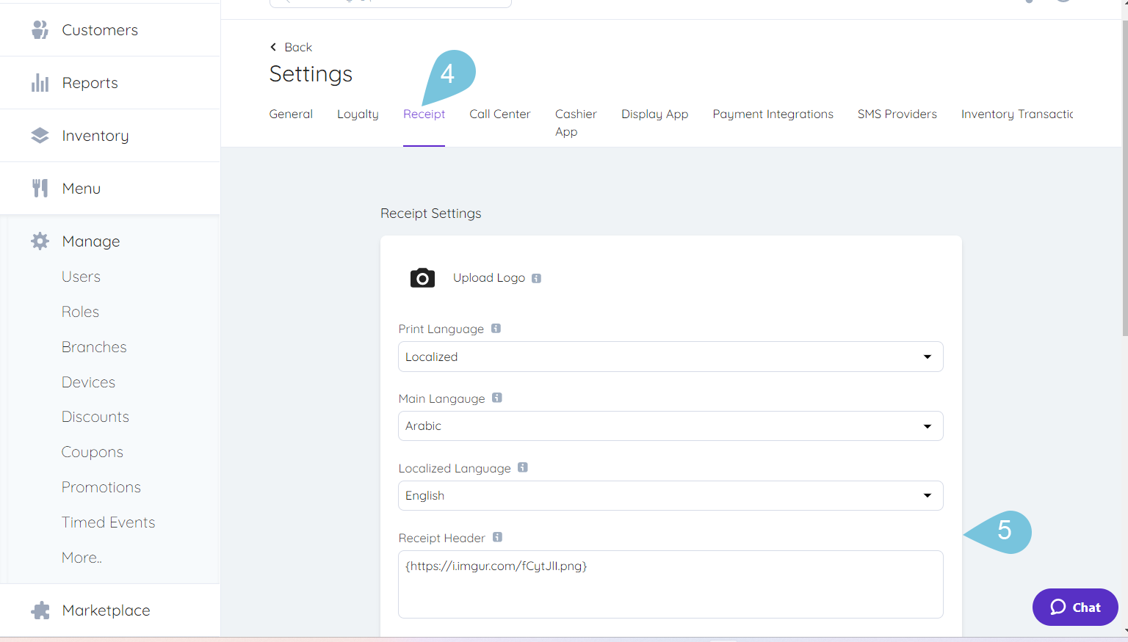This screenshot has width=1128, height=642.
Task: Click the Back link
Action: [292, 47]
